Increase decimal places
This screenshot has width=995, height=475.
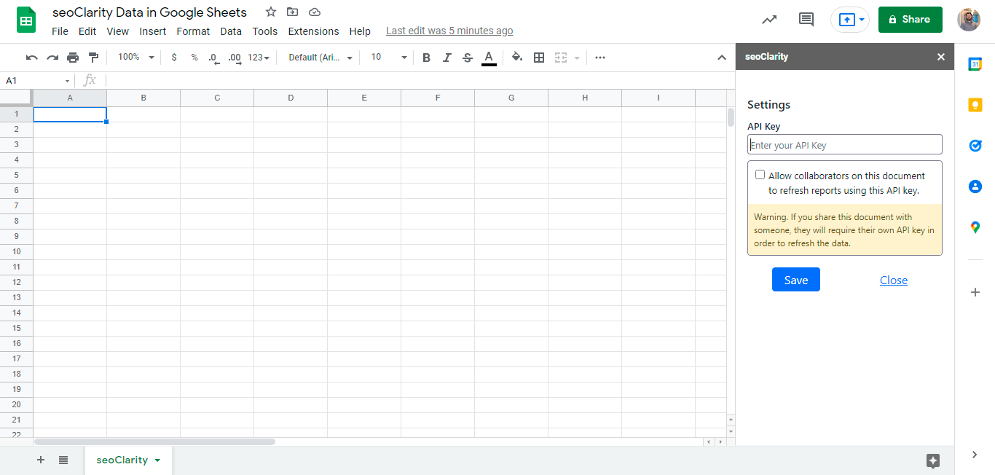point(235,58)
